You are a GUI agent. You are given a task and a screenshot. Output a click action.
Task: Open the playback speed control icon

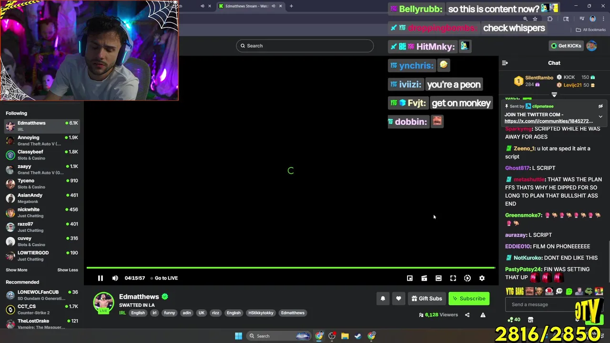click(x=468, y=278)
